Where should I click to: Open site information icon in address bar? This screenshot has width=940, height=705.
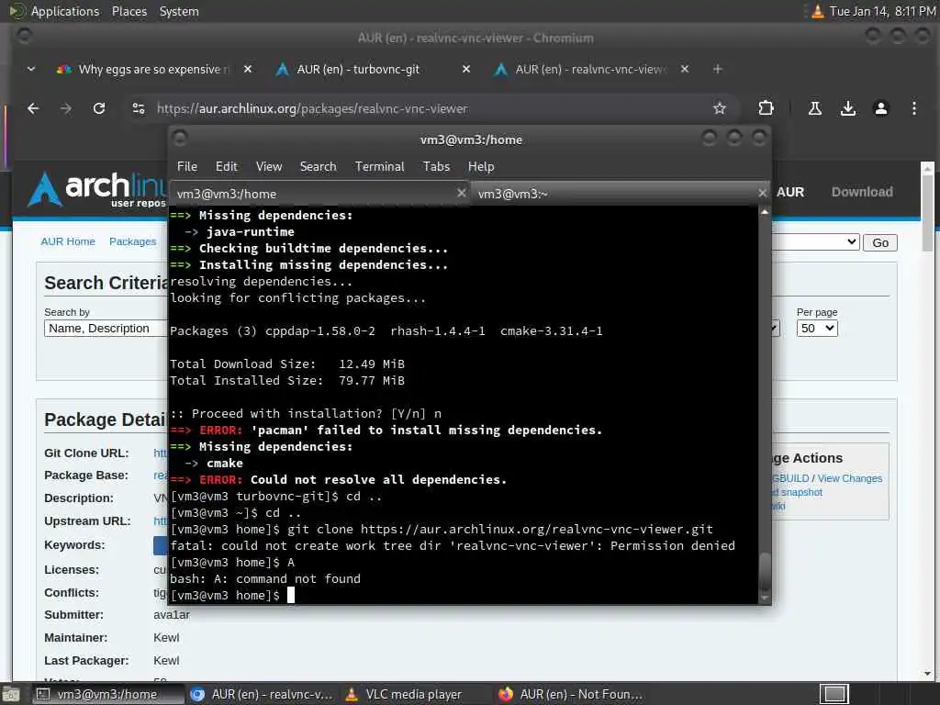tap(139, 108)
